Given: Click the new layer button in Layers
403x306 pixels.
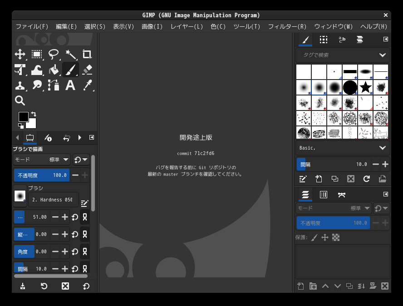Looking at the screenshot, I should tap(300, 286).
